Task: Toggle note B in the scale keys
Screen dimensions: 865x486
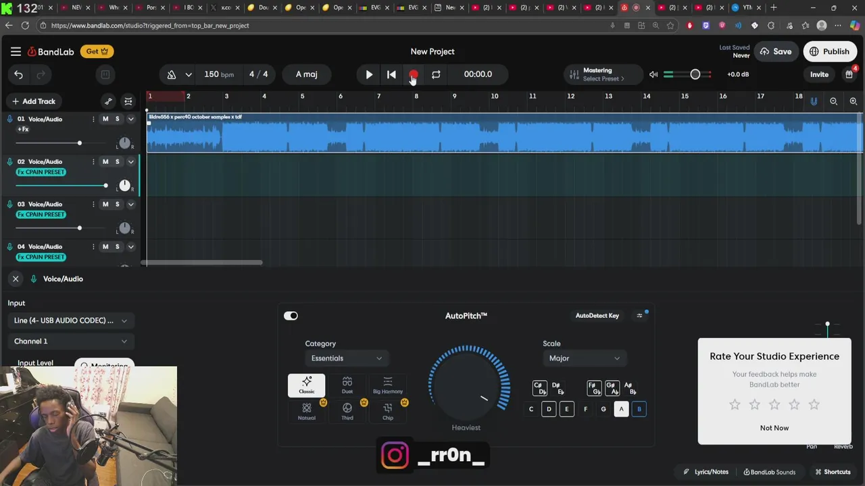Action: click(639, 409)
